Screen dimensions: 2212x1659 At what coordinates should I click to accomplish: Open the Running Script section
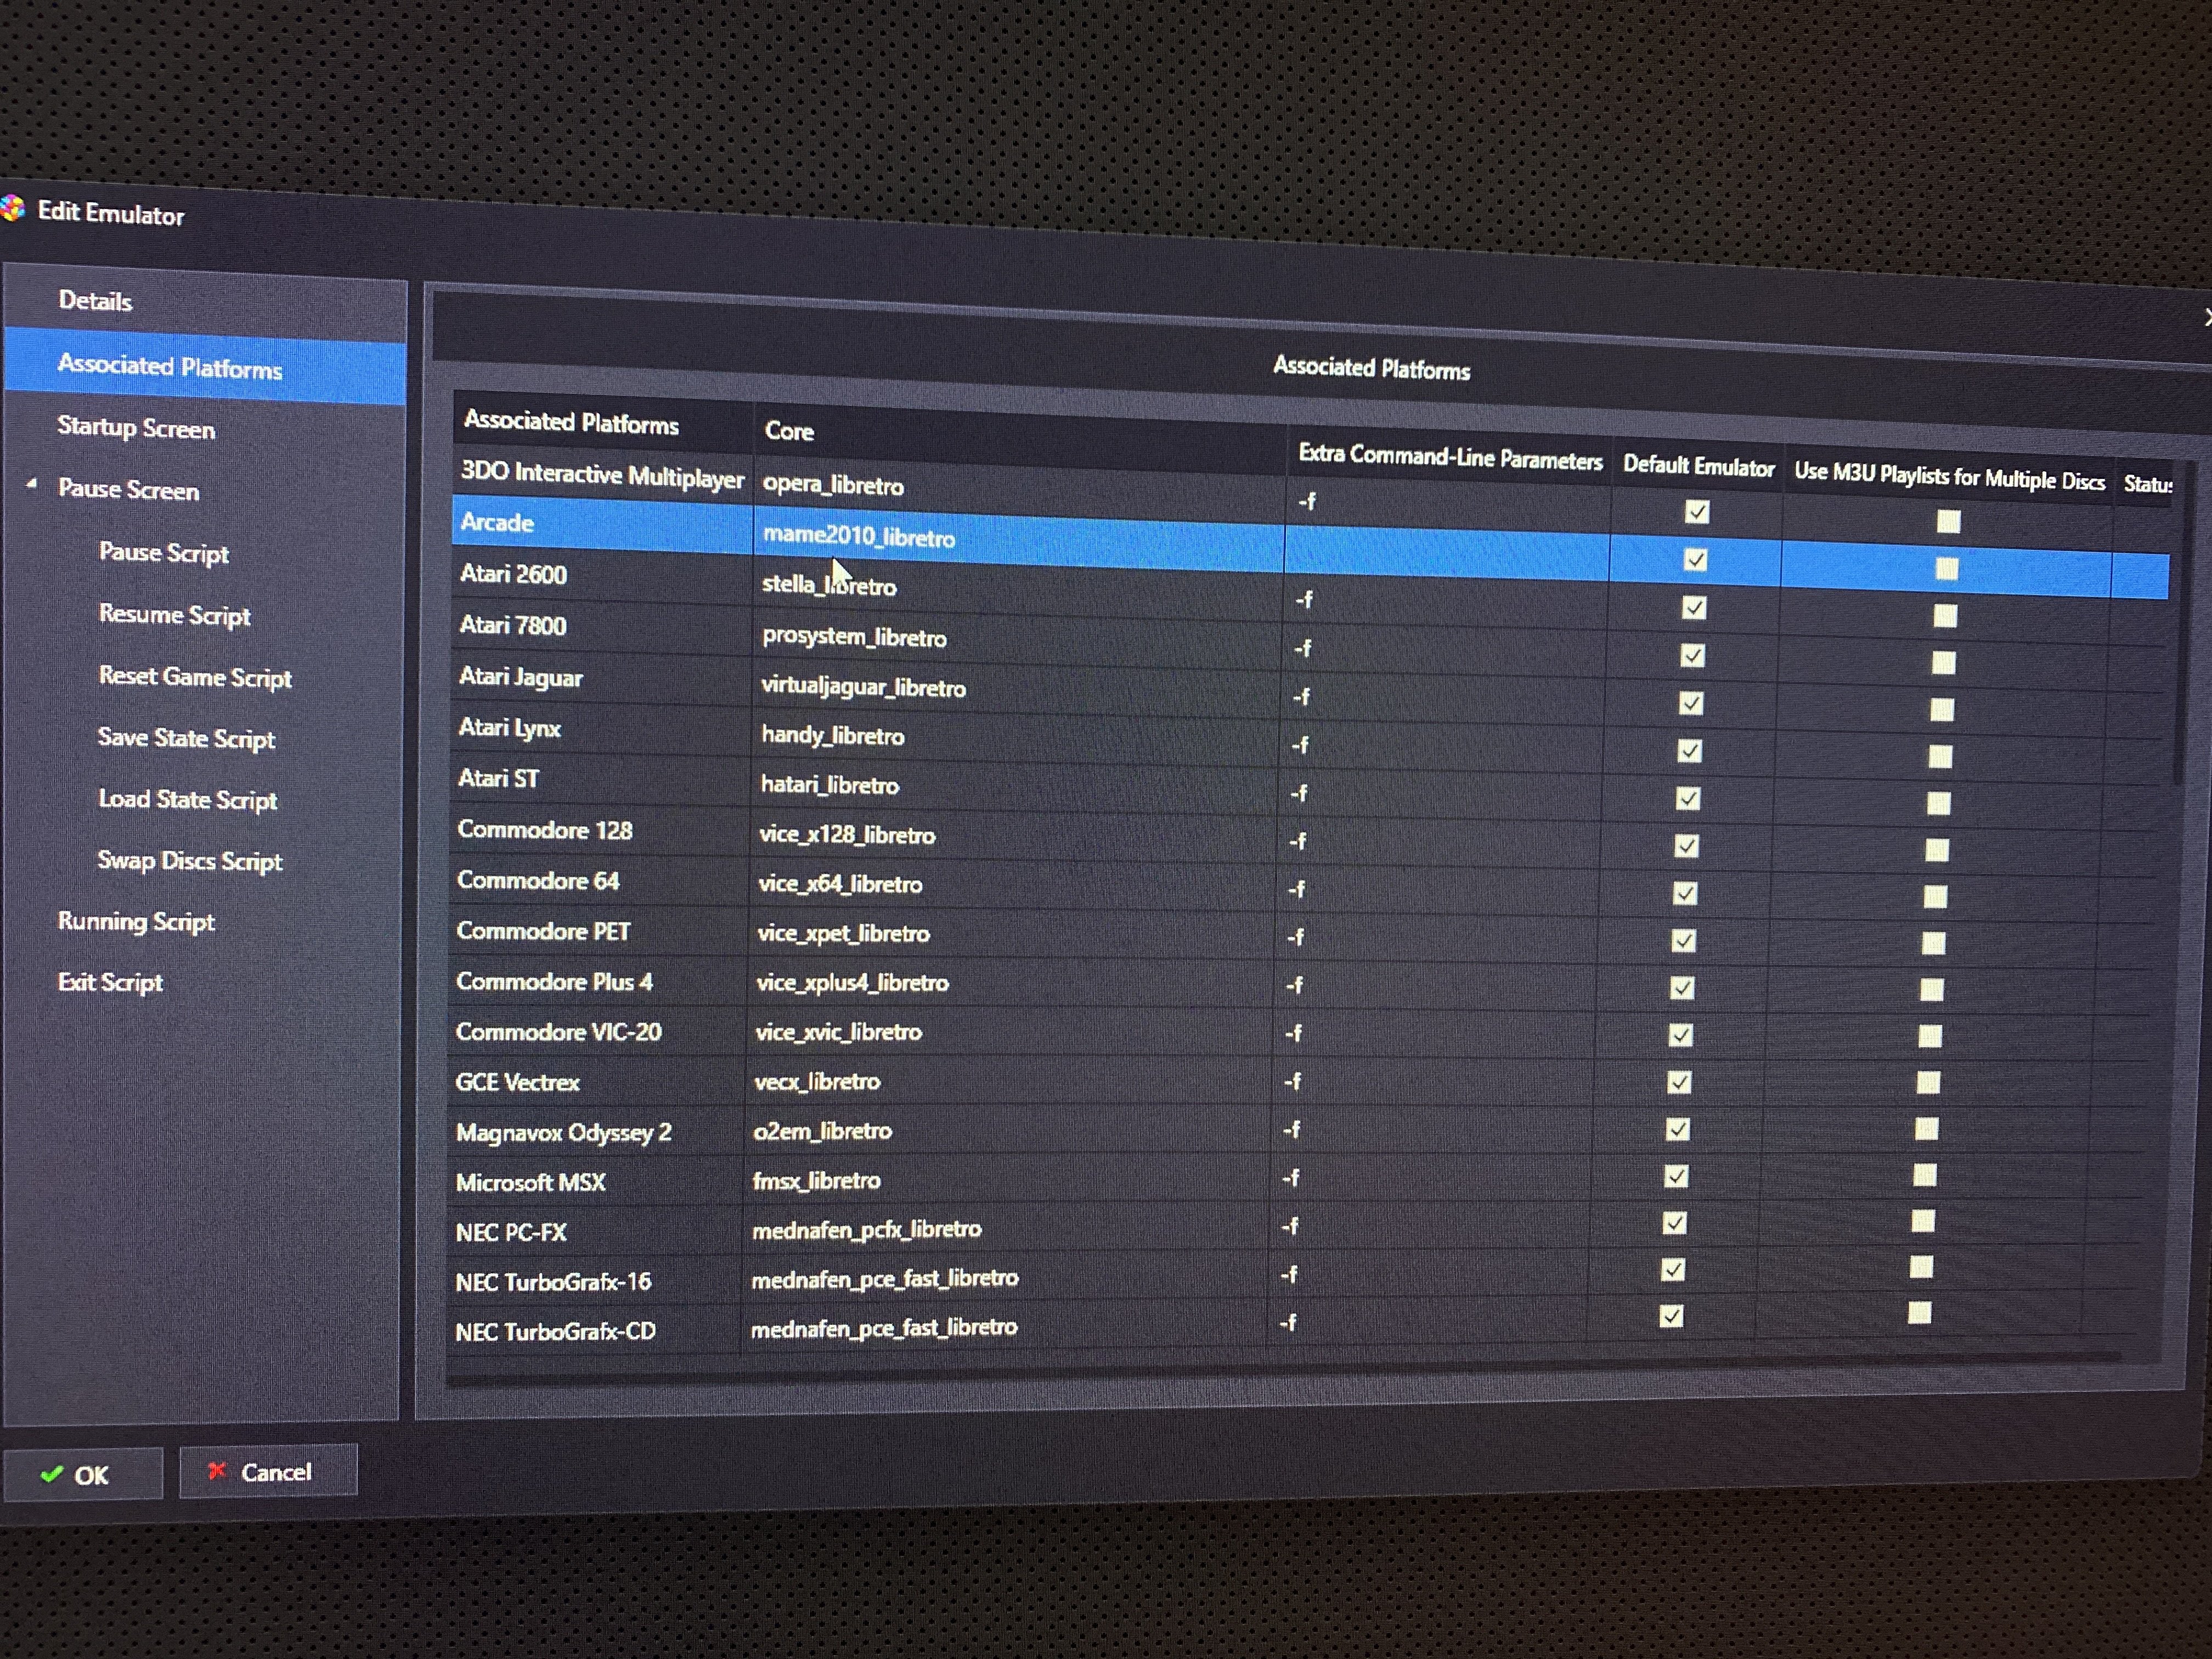click(136, 921)
